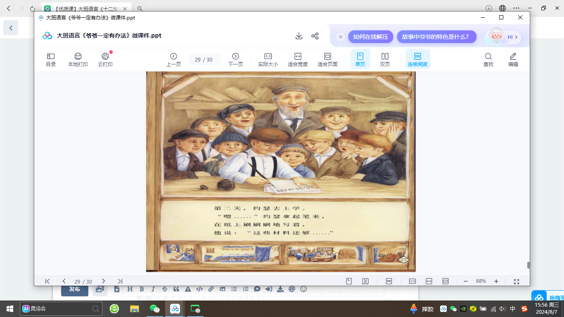Select bottom bar fit width icon
The image size is (564, 317).
click(x=429, y=281)
